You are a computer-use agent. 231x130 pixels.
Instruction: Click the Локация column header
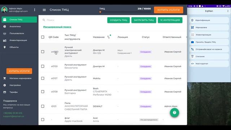pos(123,37)
